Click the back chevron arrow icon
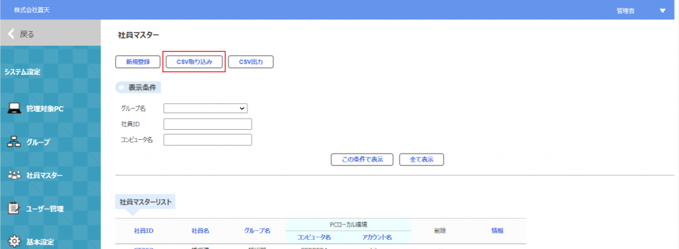This screenshot has width=679, height=249. pyautogui.click(x=11, y=34)
